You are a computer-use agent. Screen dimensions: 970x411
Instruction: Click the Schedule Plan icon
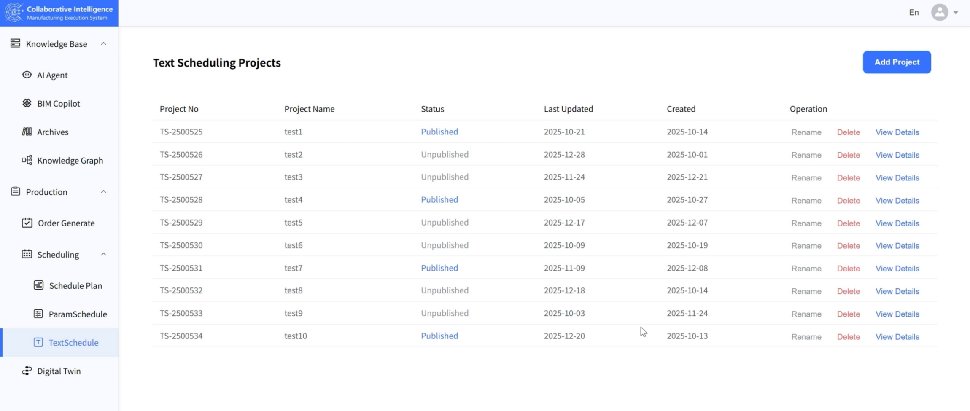pos(38,285)
